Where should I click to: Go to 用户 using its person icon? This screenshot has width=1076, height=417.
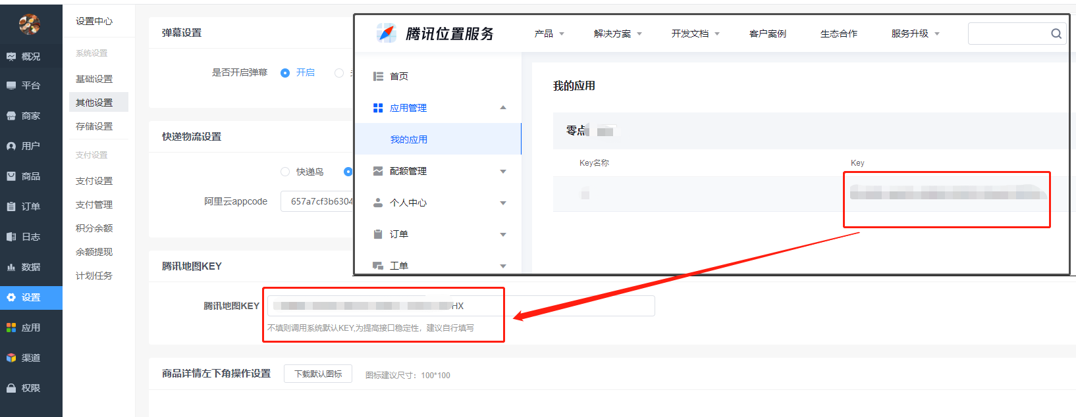(x=11, y=146)
